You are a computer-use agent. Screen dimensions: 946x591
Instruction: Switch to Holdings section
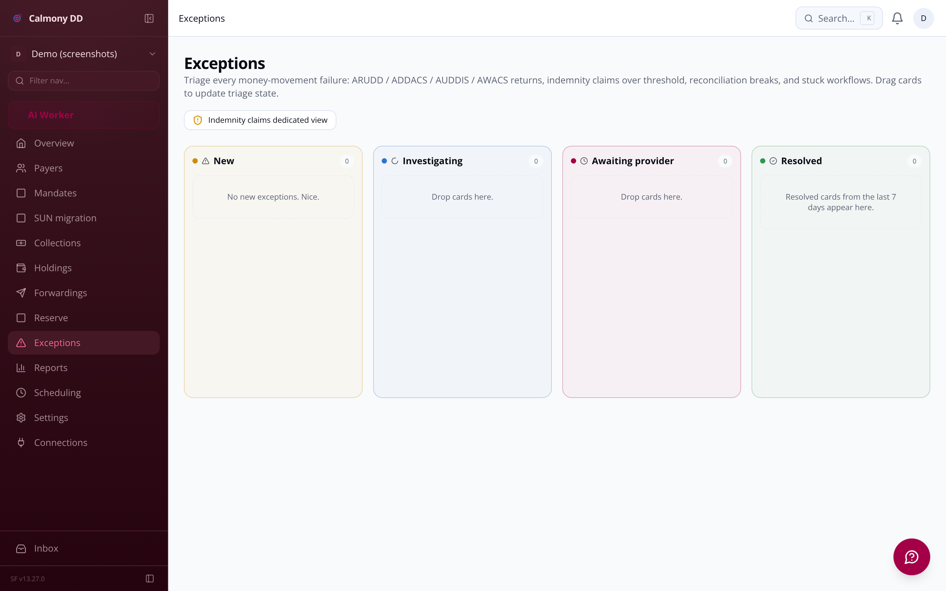point(84,268)
